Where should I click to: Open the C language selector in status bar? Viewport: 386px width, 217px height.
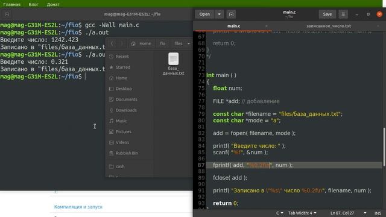click(279, 213)
